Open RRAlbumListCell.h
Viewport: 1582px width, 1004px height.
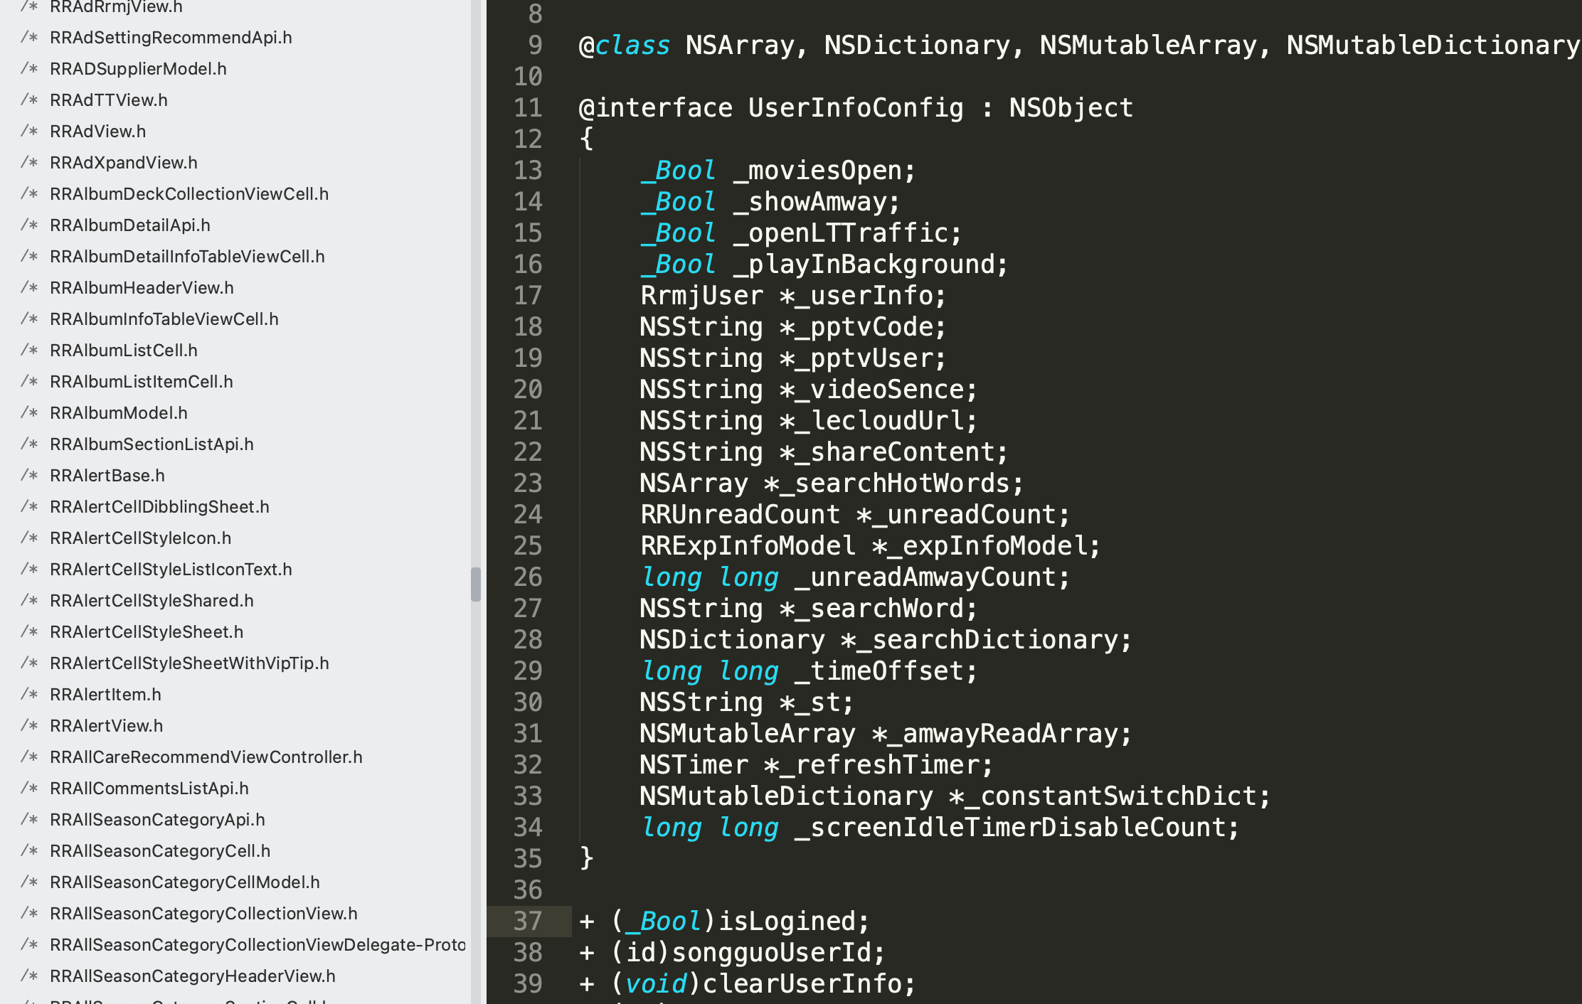[x=124, y=351]
